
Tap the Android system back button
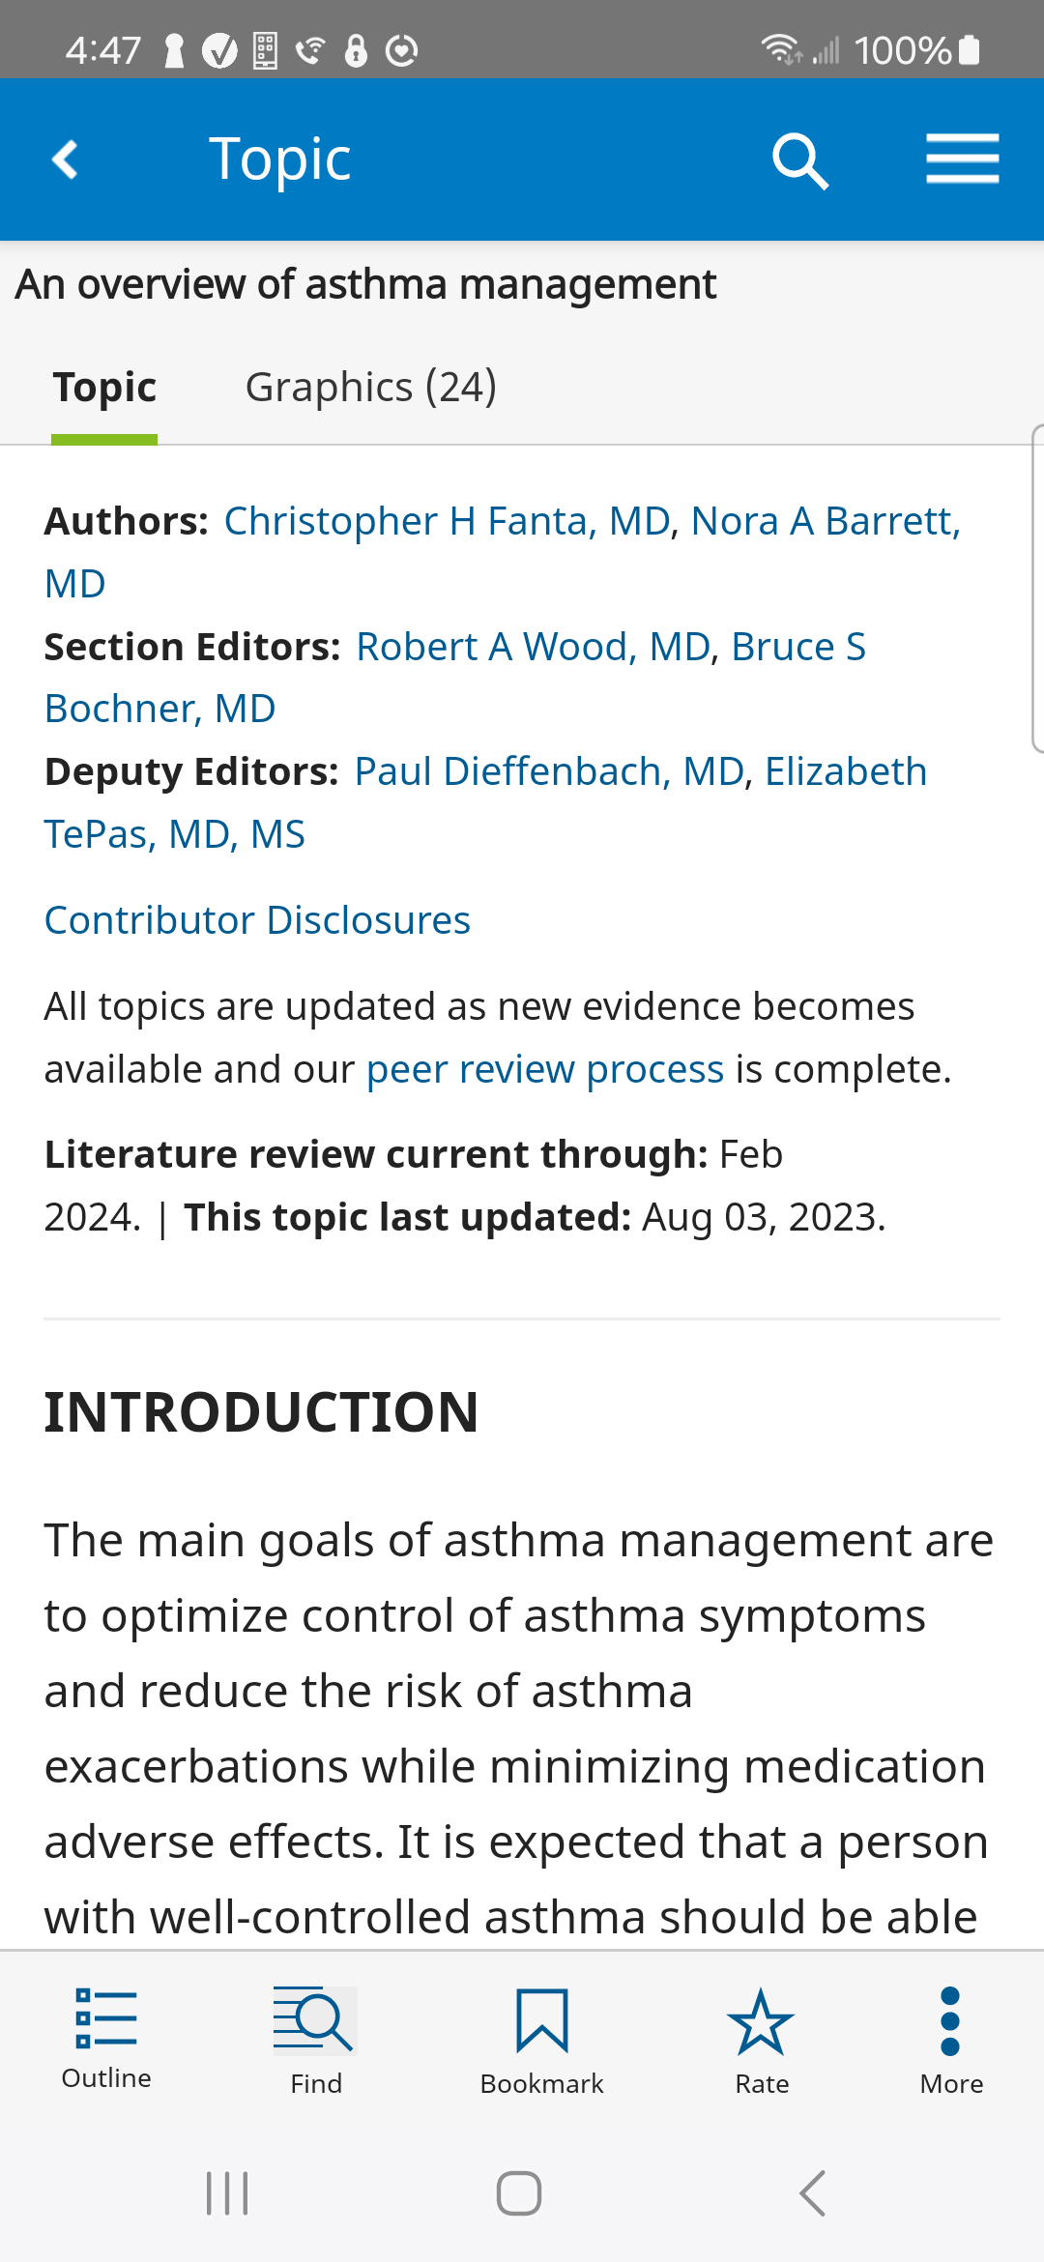pyautogui.click(x=813, y=2192)
